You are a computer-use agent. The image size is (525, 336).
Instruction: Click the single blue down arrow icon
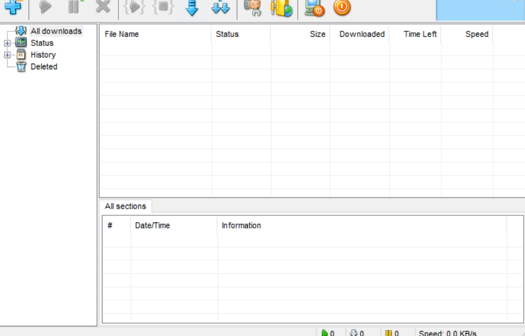[x=192, y=7]
